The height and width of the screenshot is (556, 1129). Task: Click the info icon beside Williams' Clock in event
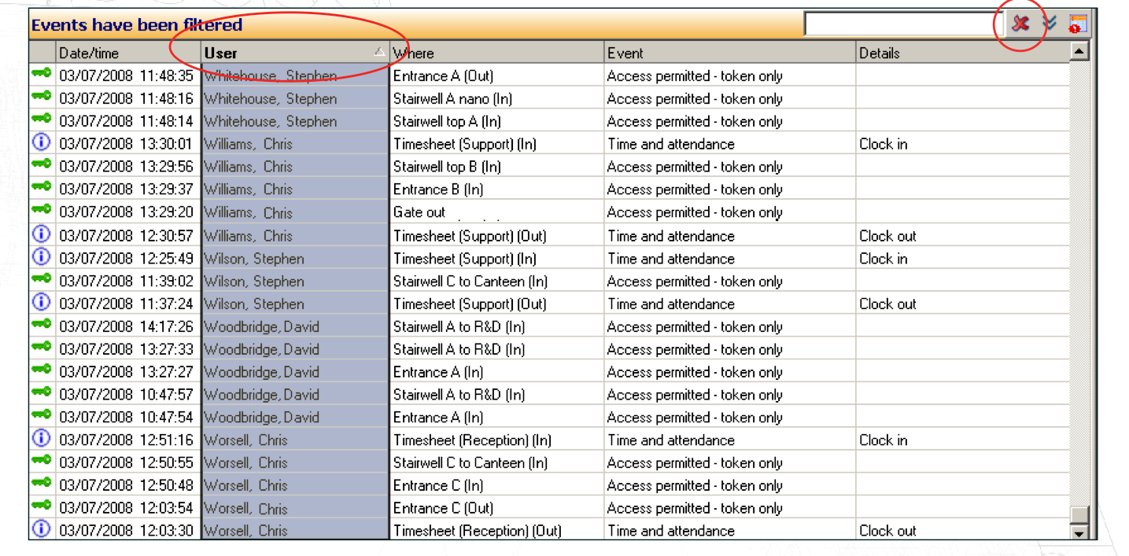[x=42, y=144]
